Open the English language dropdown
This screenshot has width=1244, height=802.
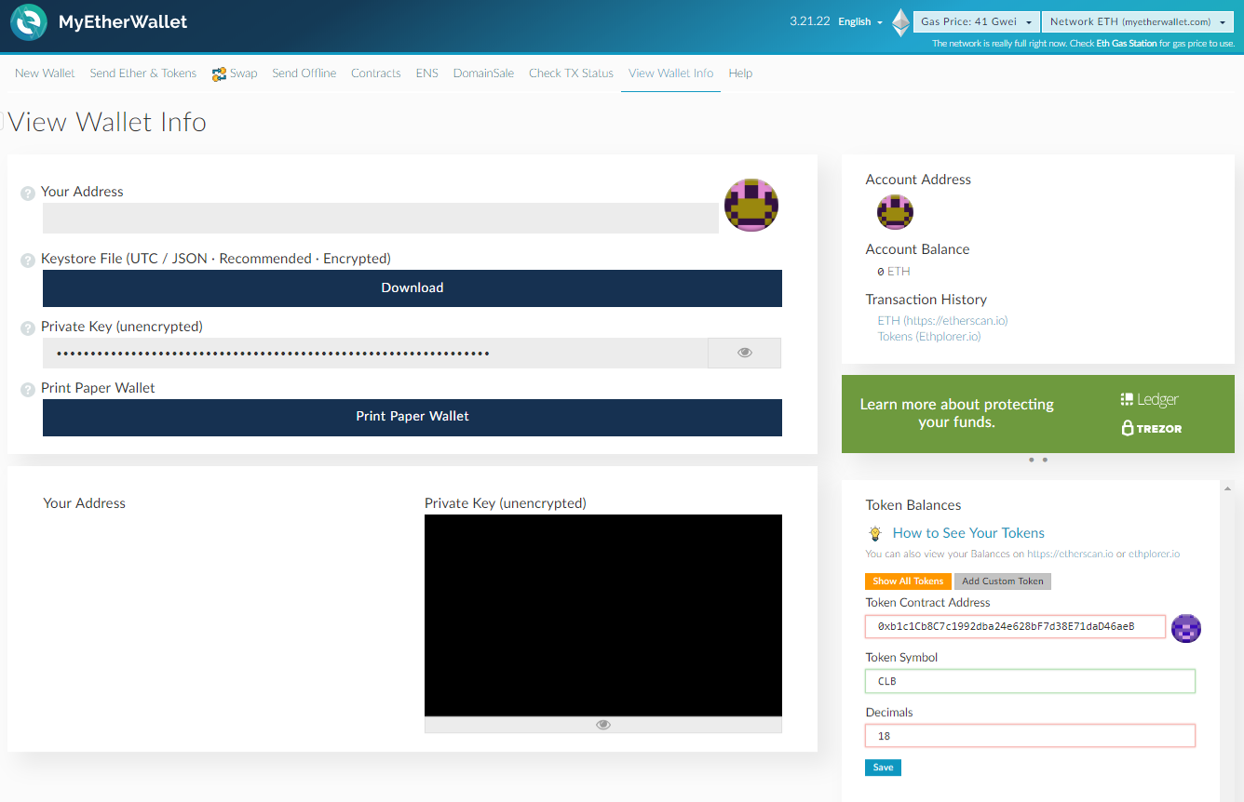[x=860, y=21]
